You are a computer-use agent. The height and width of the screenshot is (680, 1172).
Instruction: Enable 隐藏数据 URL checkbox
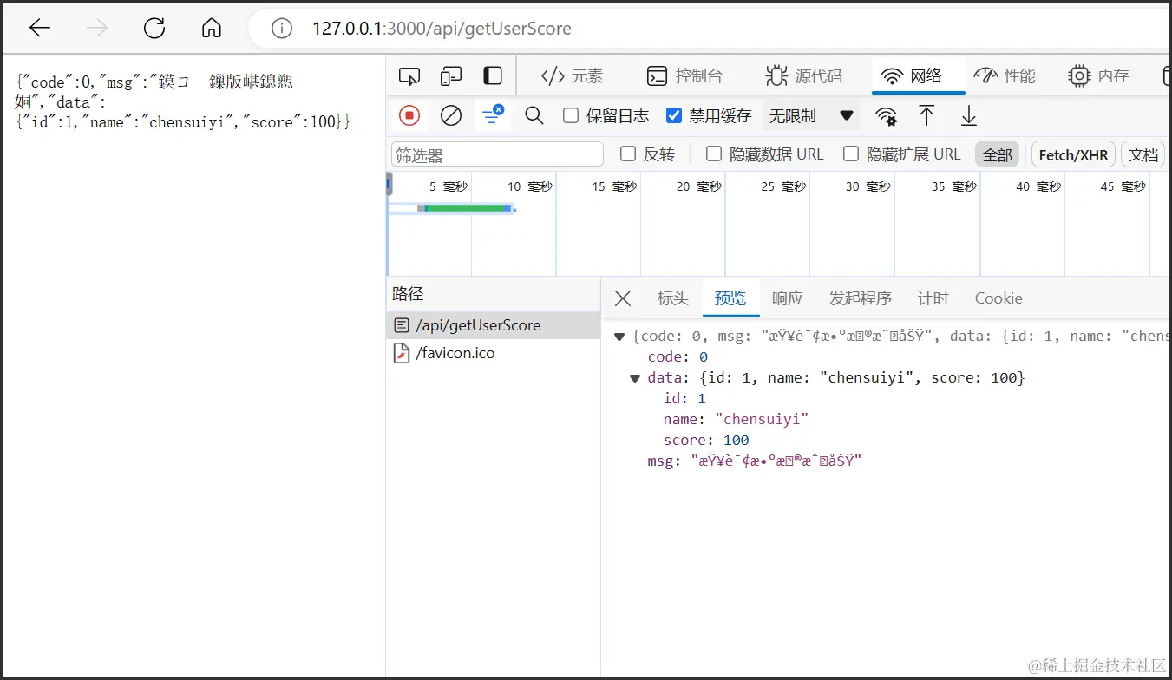714,154
